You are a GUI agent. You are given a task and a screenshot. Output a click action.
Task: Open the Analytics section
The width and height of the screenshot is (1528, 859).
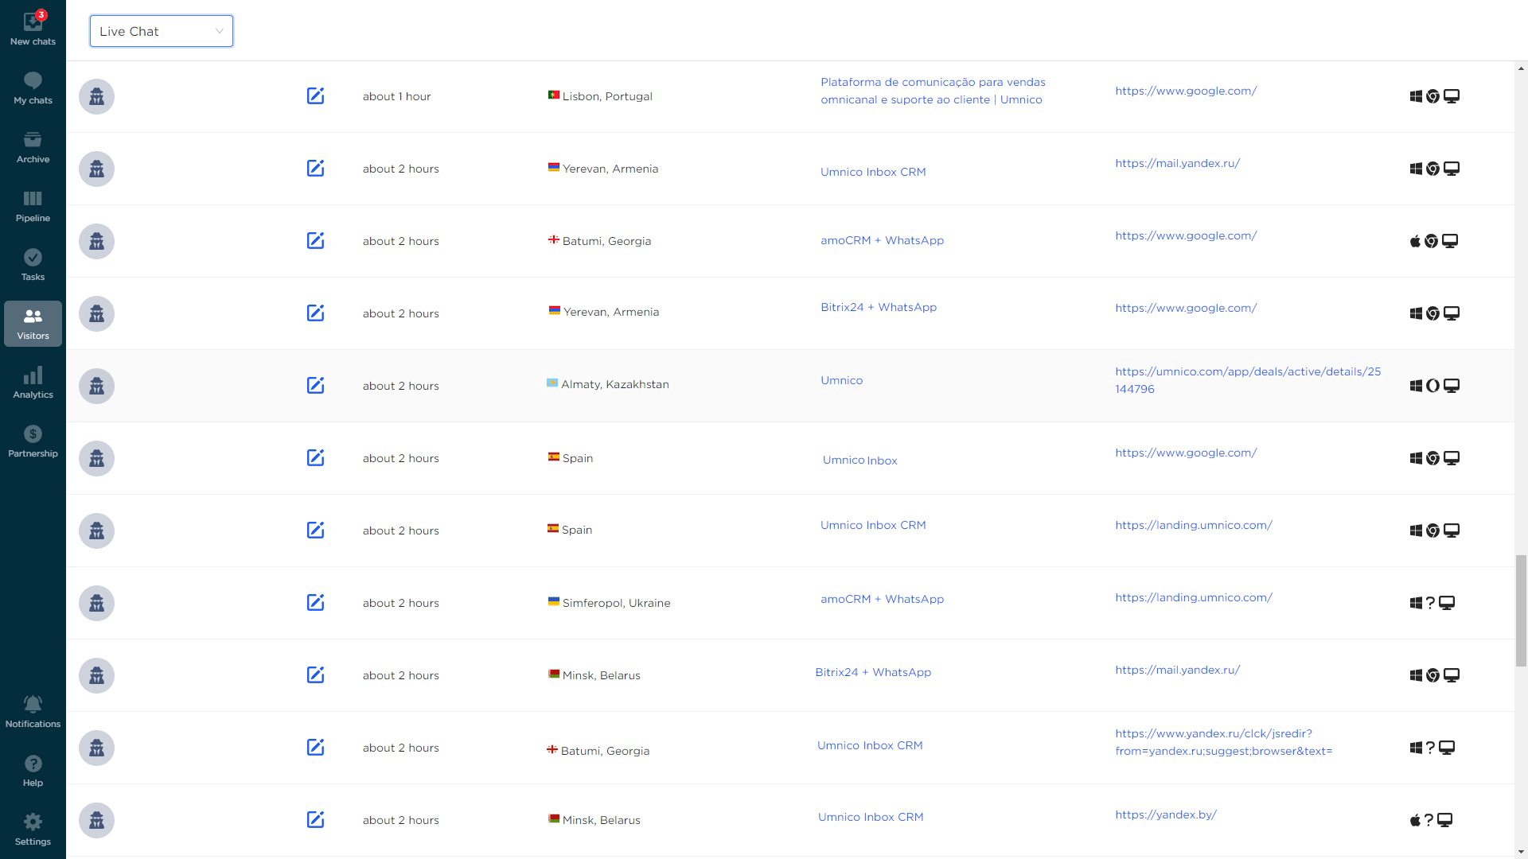click(33, 383)
